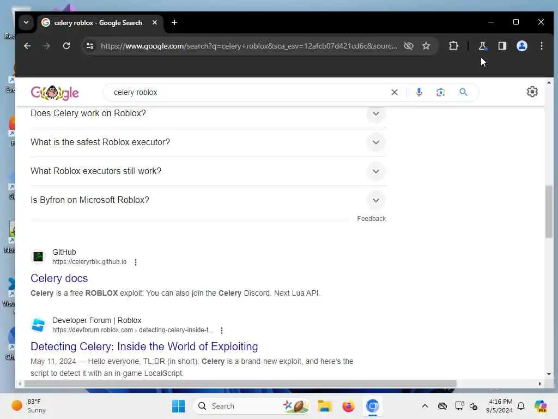Click the scroll down arrow
This screenshot has width=558, height=419.
[549, 374]
